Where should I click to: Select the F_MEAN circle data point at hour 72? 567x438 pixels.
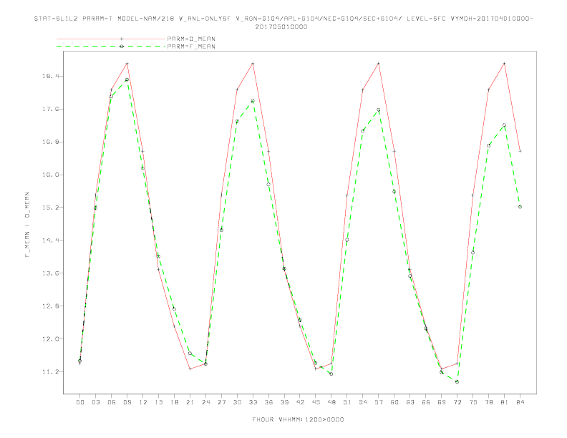(457, 382)
